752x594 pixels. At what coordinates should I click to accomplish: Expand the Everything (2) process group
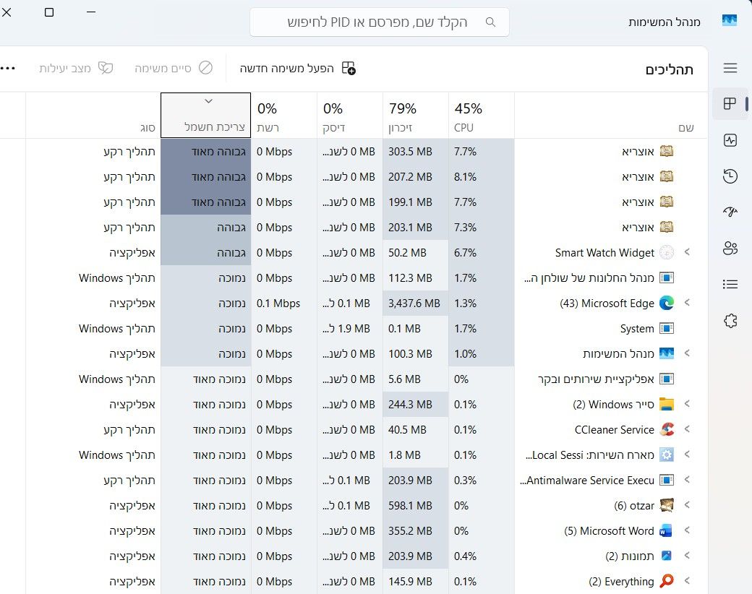tap(687, 580)
